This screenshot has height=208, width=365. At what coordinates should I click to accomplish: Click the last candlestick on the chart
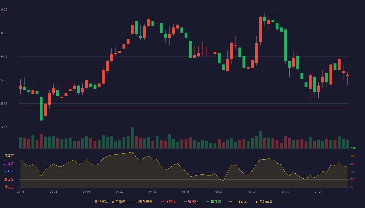(347, 76)
